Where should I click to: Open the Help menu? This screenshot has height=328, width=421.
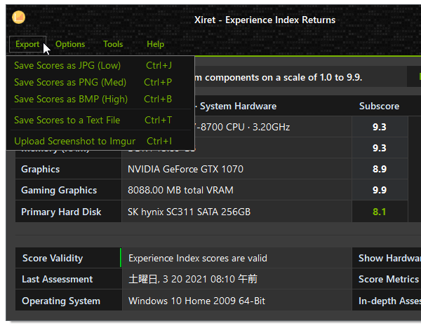tap(156, 44)
